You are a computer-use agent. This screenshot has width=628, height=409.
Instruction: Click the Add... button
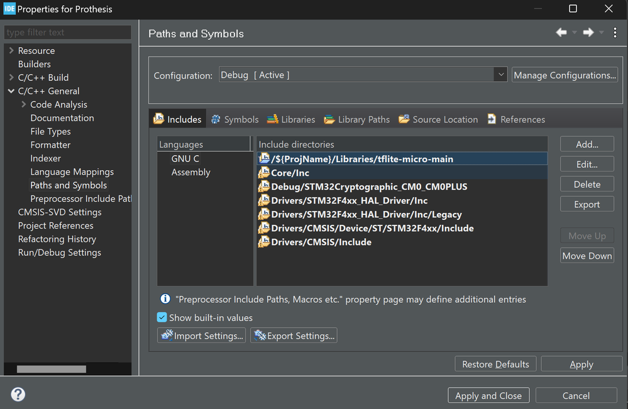(587, 144)
